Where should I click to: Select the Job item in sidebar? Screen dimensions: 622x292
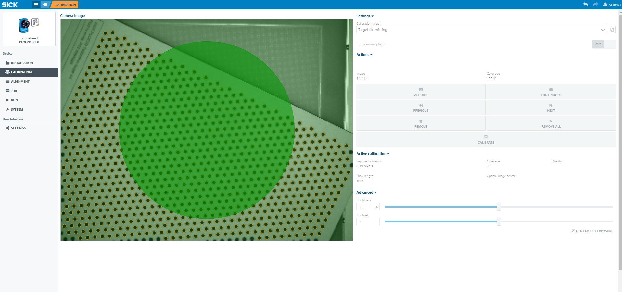click(14, 91)
